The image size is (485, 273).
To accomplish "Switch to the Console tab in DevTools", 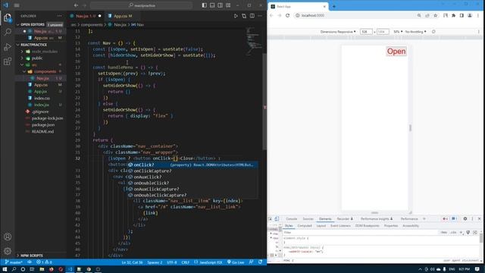I will [x=291, y=219].
